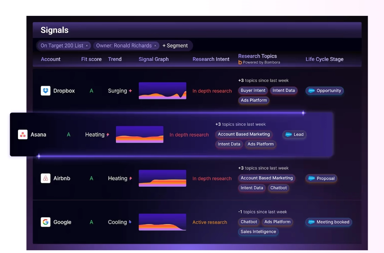
Task: Open Asana signal graph thumbnail
Action: (140, 134)
